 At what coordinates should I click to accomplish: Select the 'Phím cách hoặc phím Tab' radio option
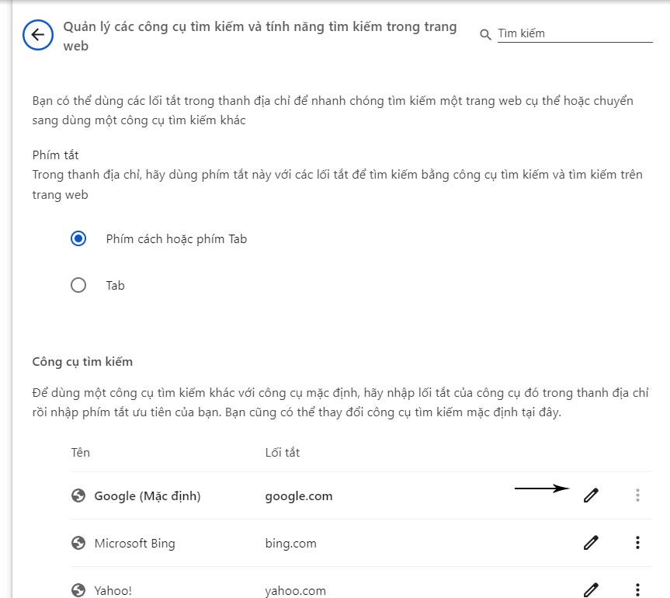78,238
